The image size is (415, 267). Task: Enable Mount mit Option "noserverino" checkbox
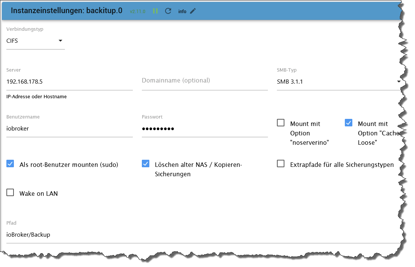tap(281, 123)
